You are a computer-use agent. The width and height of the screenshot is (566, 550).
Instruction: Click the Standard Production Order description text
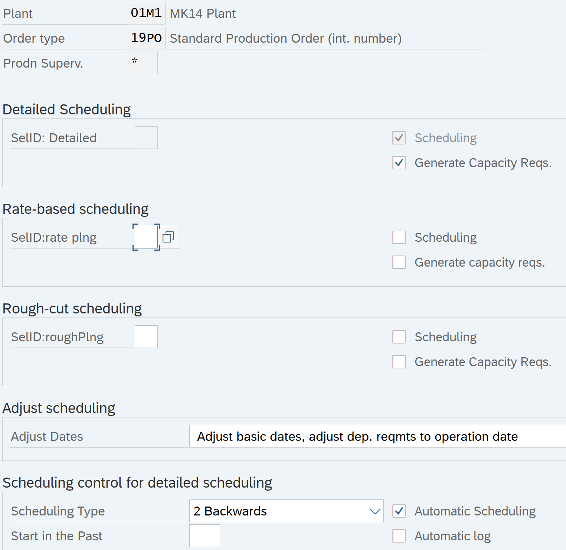pyautogui.click(x=285, y=38)
